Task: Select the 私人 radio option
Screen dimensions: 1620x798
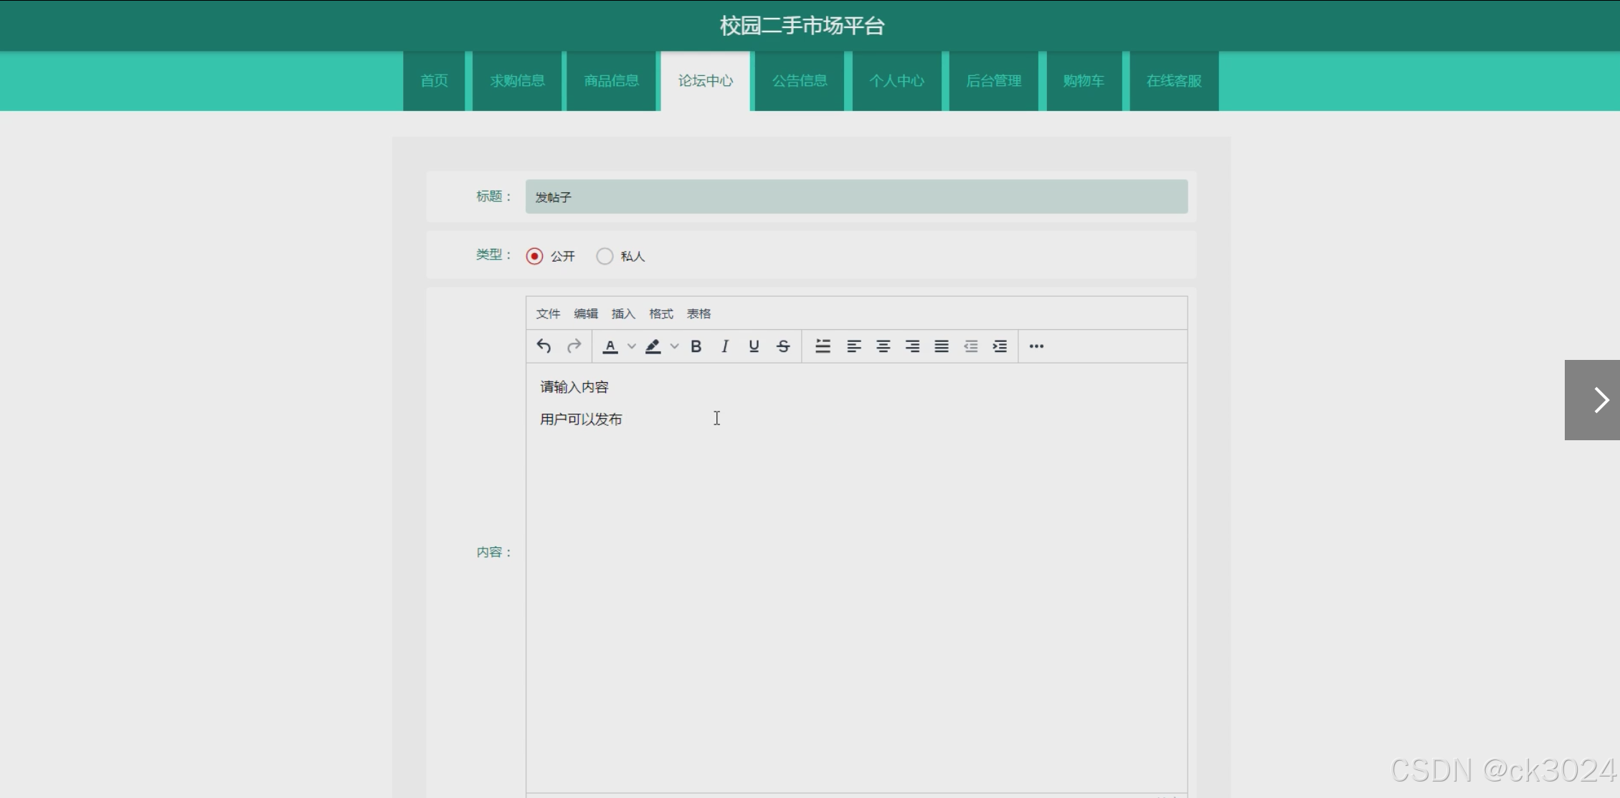Action: (605, 256)
